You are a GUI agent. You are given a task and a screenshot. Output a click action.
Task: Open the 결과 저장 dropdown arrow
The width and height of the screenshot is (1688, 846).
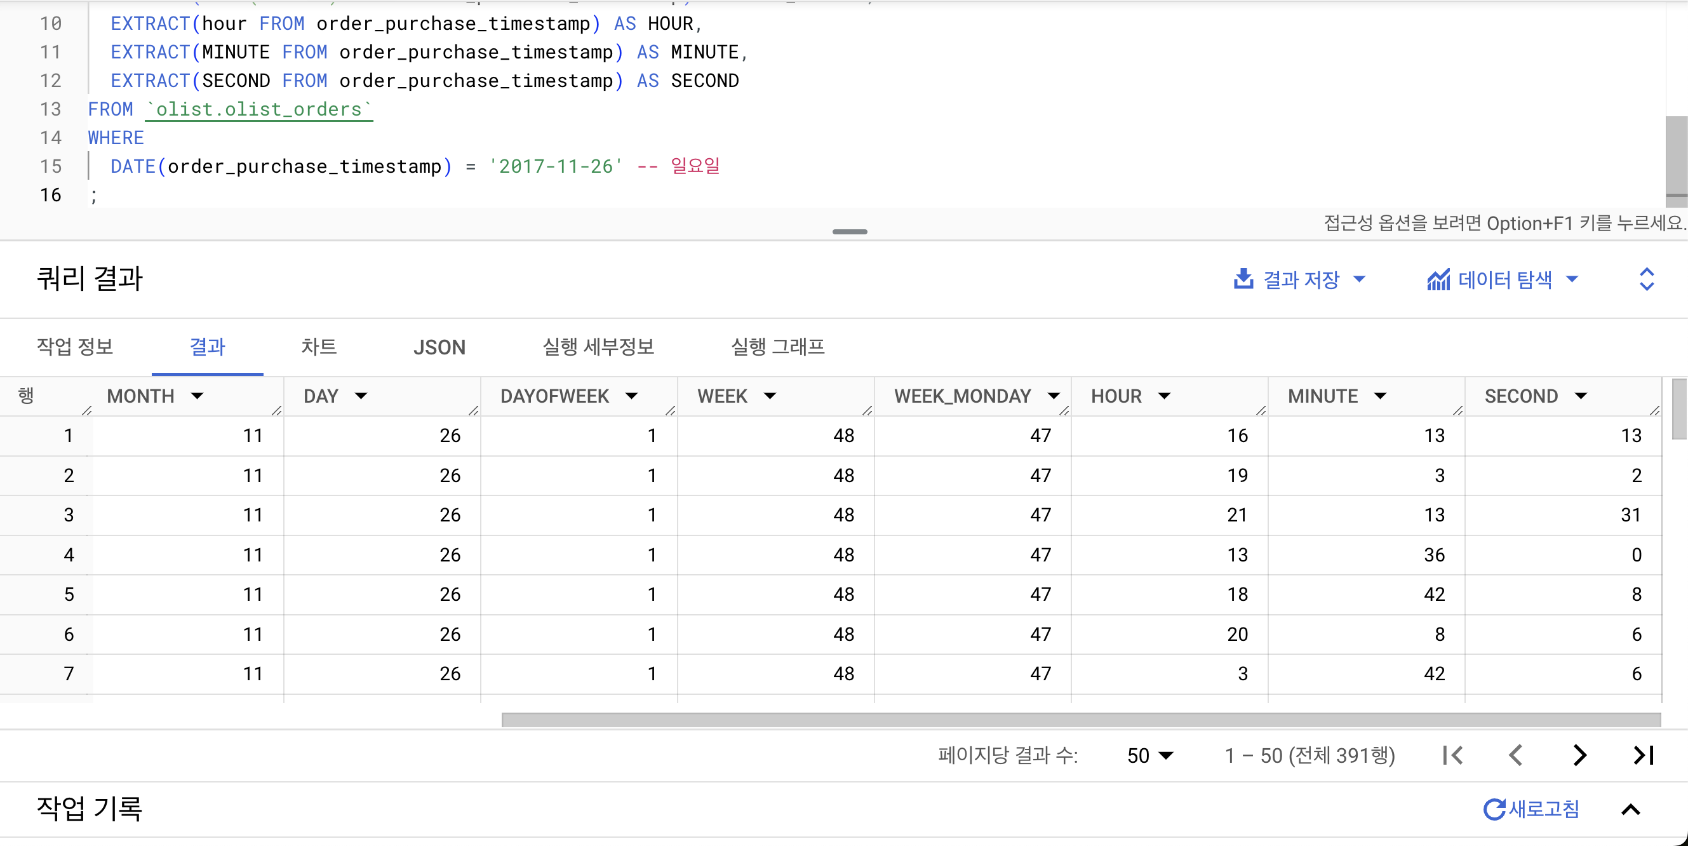pos(1359,279)
